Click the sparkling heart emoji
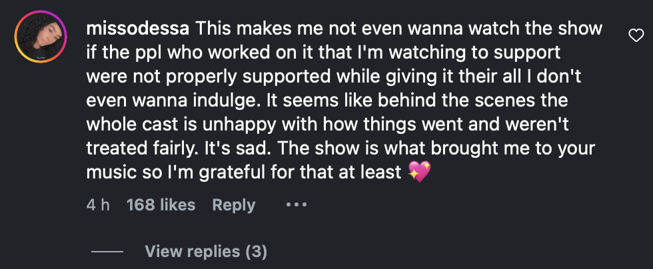Screen dimensions: 653x269 click(418, 172)
